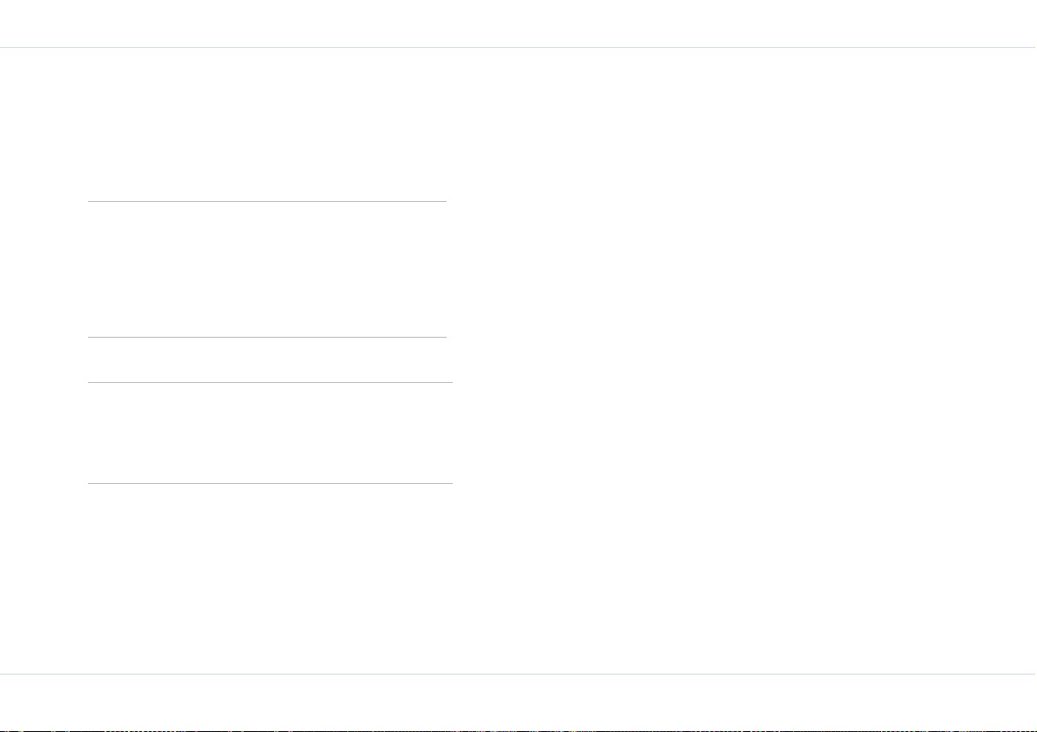Click the second gray horizontal divider line
1037x732 pixels.
[x=267, y=337]
